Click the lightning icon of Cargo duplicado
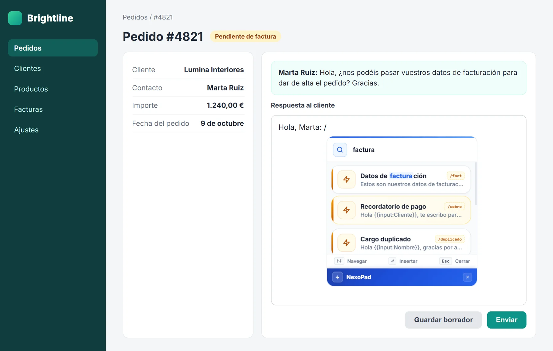The image size is (553, 351). [x=346, y=243]
